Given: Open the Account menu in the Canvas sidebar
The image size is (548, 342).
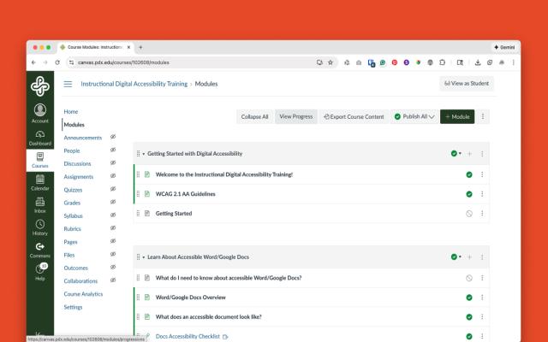Looking at the screenshot, I should pyautogui.click(x=40, y=114).
